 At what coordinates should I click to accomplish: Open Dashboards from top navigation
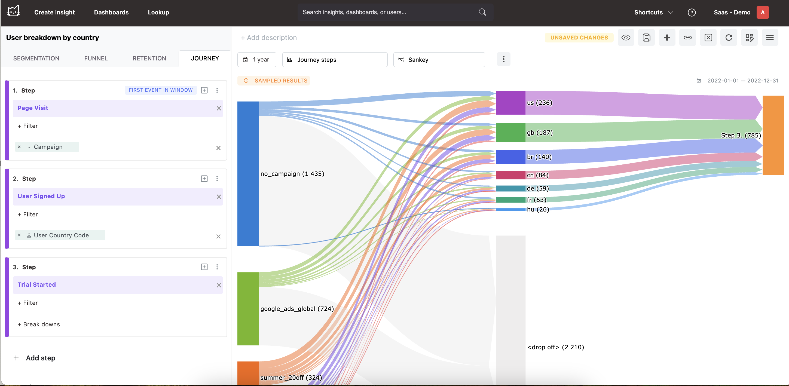pyautogui.click(x=111, y=13)
